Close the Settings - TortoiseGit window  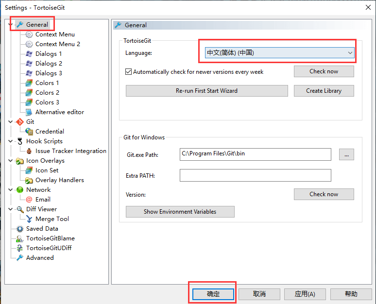[368, 7]
